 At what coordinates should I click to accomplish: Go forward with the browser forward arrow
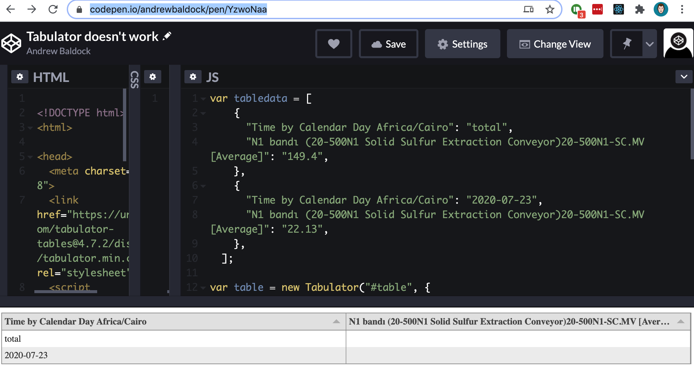click(32, 9)
